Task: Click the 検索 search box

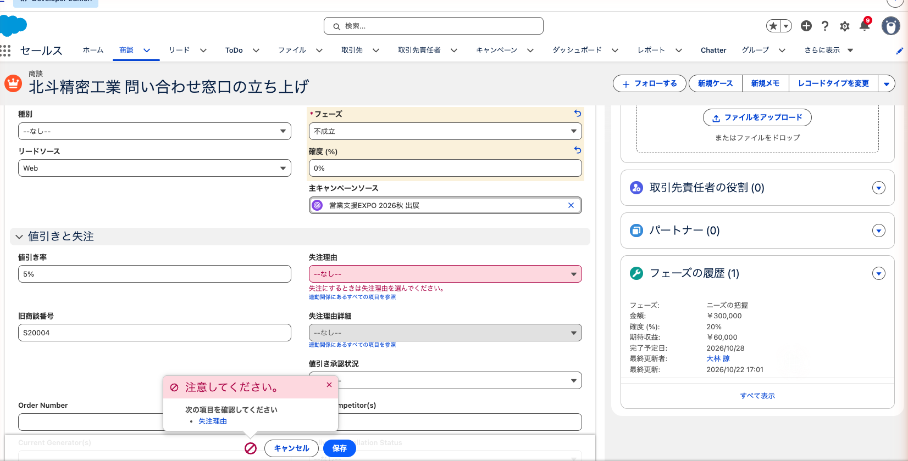Action: point(434,26)
